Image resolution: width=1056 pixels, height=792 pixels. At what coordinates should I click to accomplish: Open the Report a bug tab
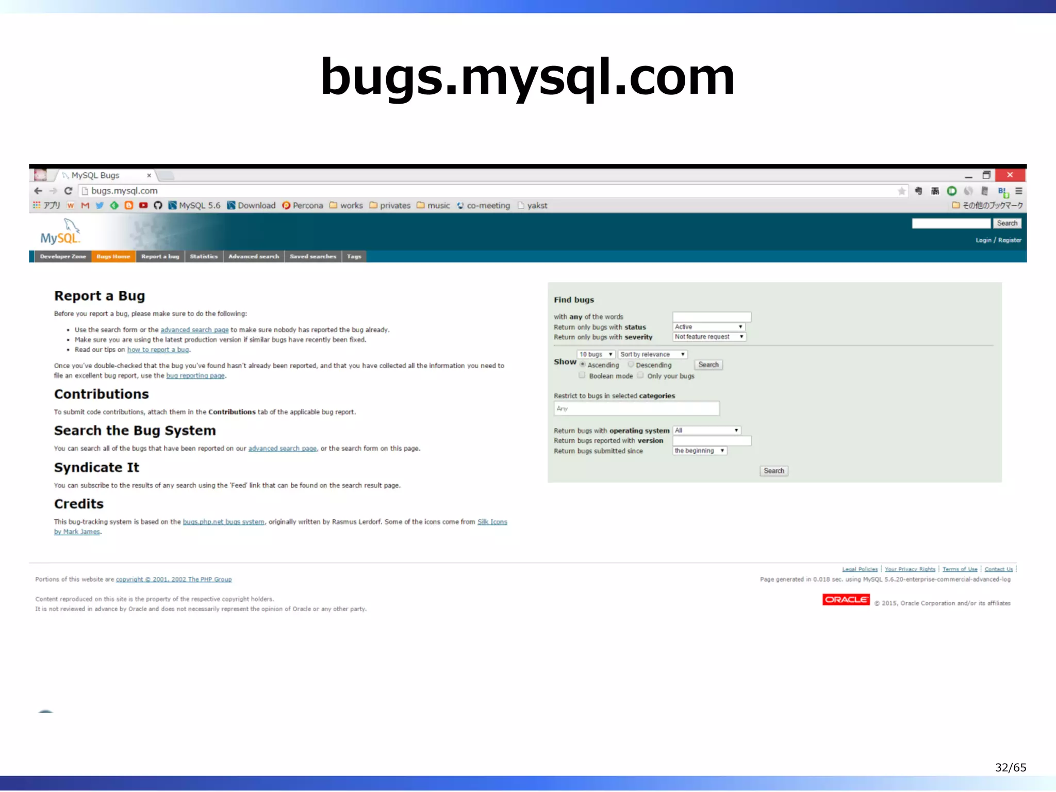point(160,256)
